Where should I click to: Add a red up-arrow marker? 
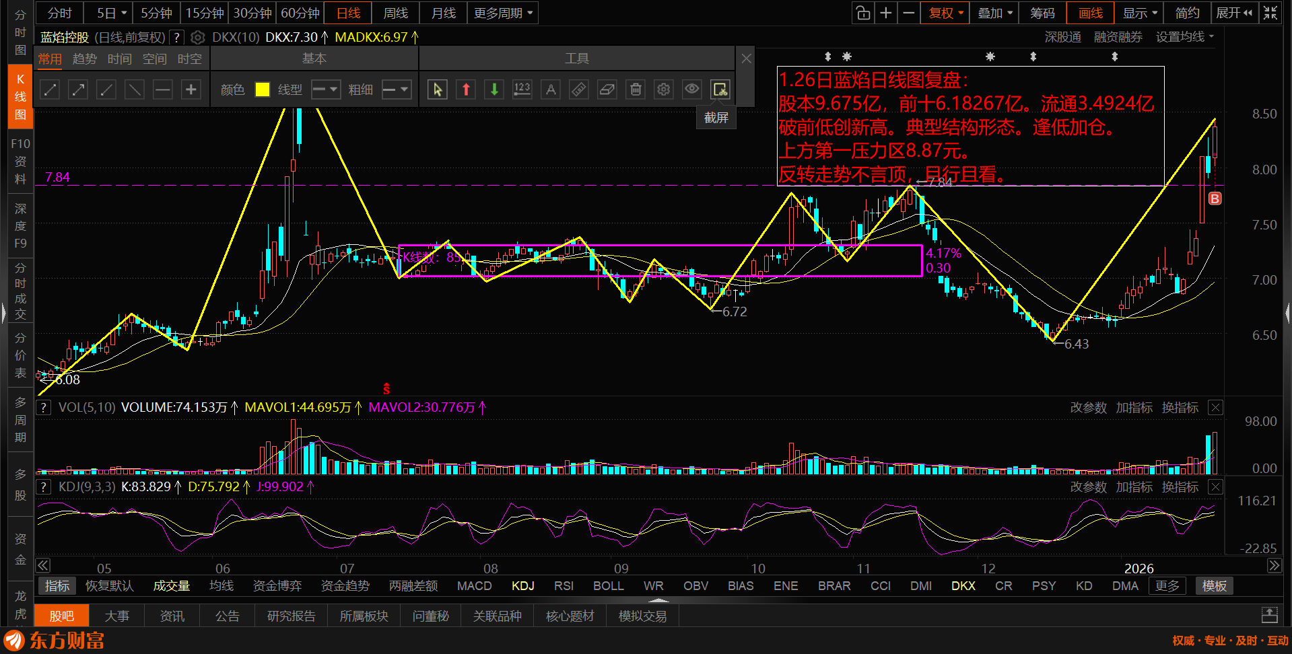pyautogui.click(x=466, y=89)
